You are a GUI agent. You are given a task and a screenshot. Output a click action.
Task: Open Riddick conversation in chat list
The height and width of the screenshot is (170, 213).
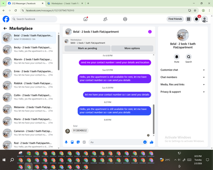[x=29, y=85]
